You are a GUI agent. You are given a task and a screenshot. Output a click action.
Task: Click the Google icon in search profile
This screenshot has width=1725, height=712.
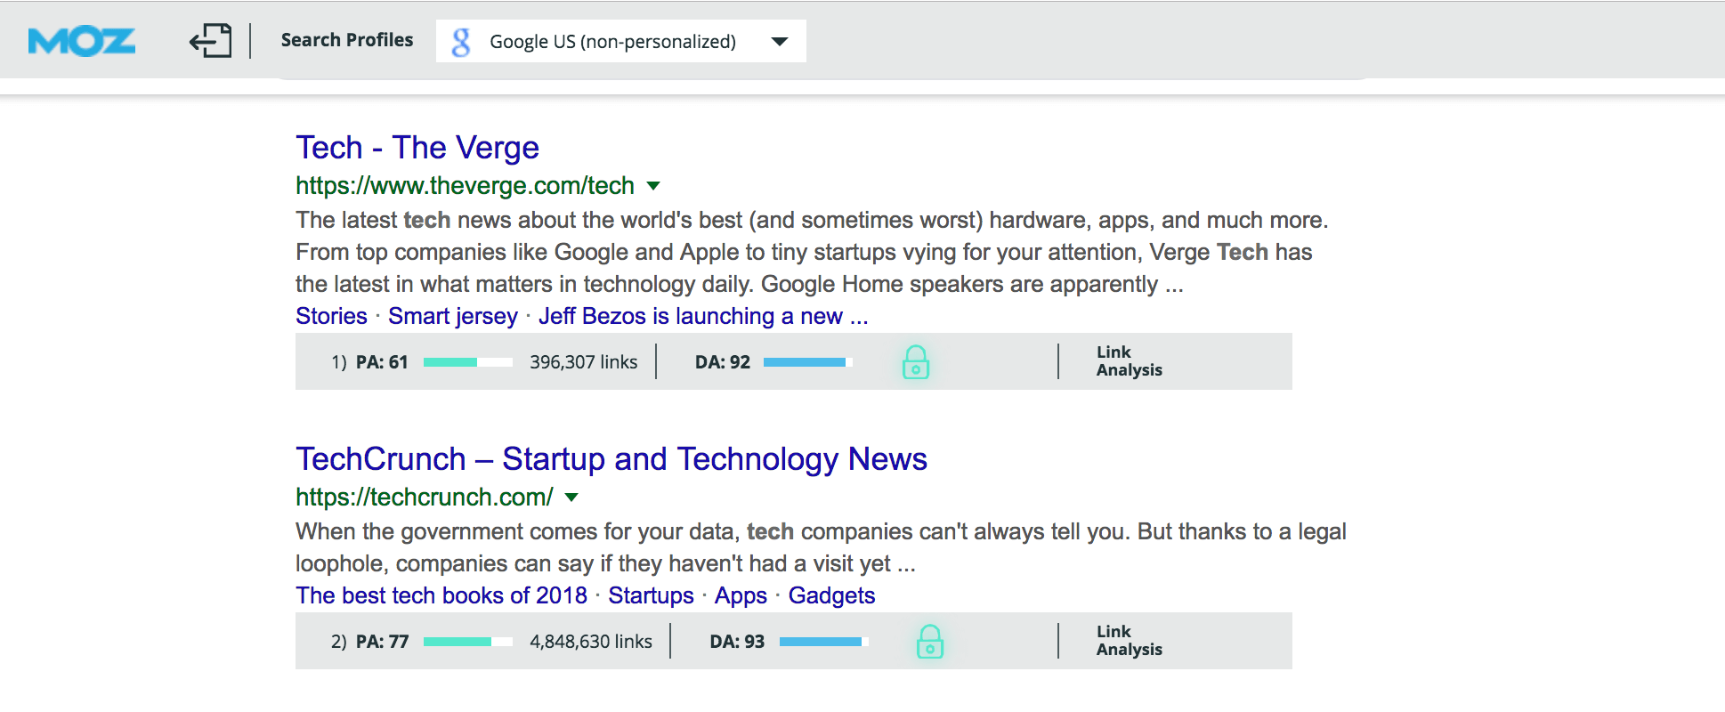[x=461, y=42]
